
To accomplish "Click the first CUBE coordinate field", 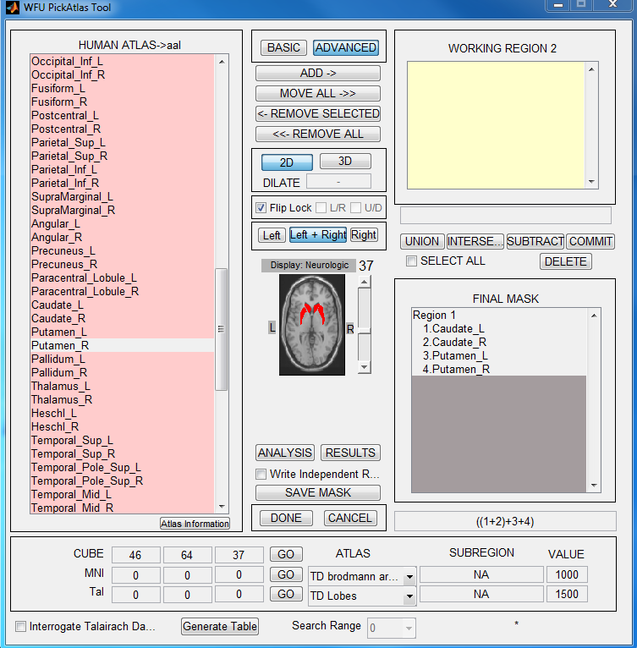I will pos(135,555).
